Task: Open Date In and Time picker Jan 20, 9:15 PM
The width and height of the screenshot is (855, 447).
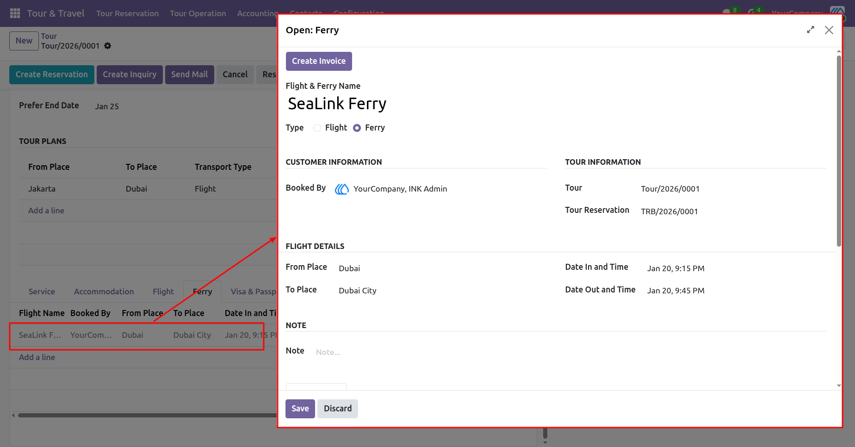Action: 675,268
